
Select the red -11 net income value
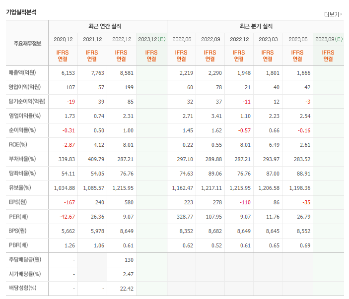point(247,102)
